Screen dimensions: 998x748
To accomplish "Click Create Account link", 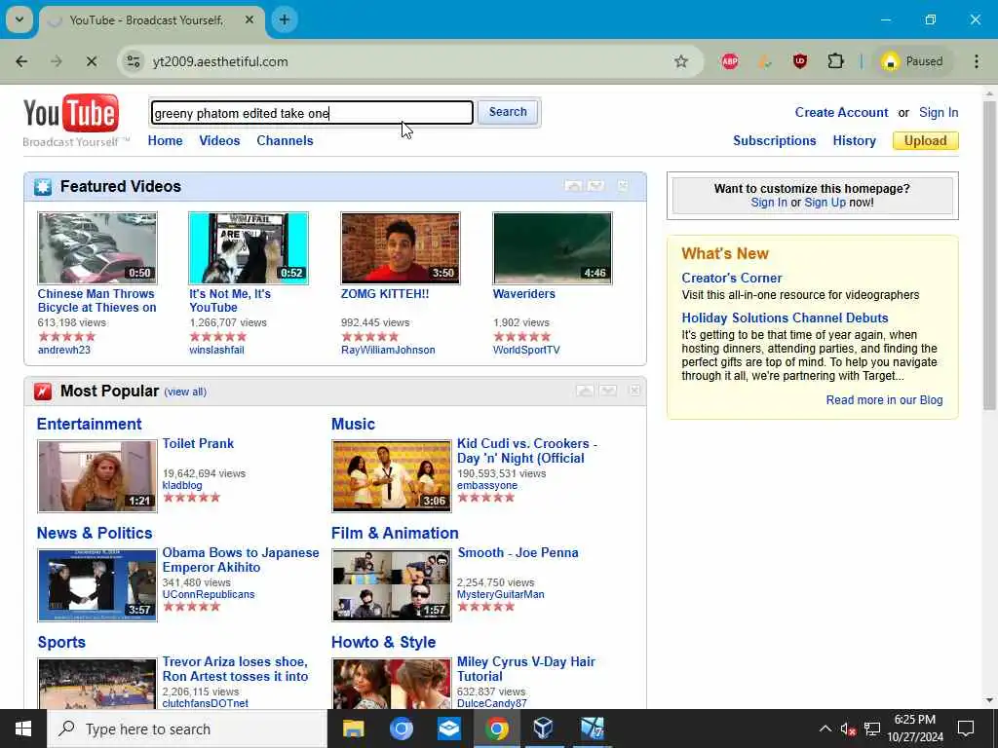I will (841, 113).
